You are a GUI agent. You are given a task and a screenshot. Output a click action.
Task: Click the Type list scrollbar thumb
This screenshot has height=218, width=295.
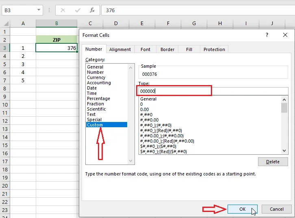pyautogui.click(x=284, y=108)
